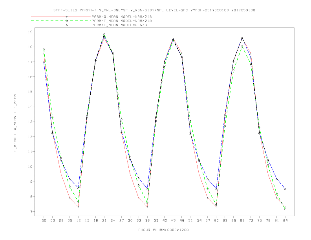This screenshot has width=311, height=240.
Task: Click y-axis tick label 12
Action: pyautogui.click(x=30, y=136)
